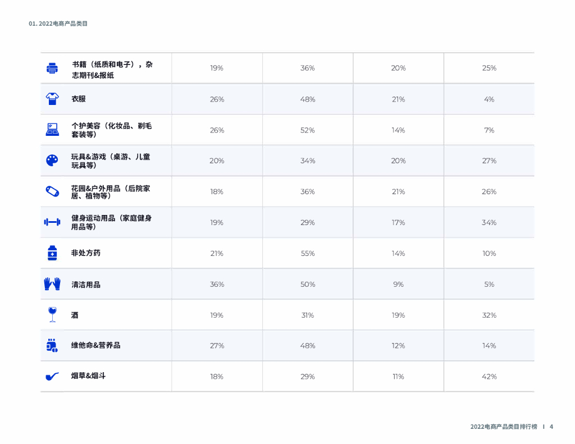Select the 清洁用品 row label
Screen dimensions: 575x444
pyautogui.click(x=86, y=285)
